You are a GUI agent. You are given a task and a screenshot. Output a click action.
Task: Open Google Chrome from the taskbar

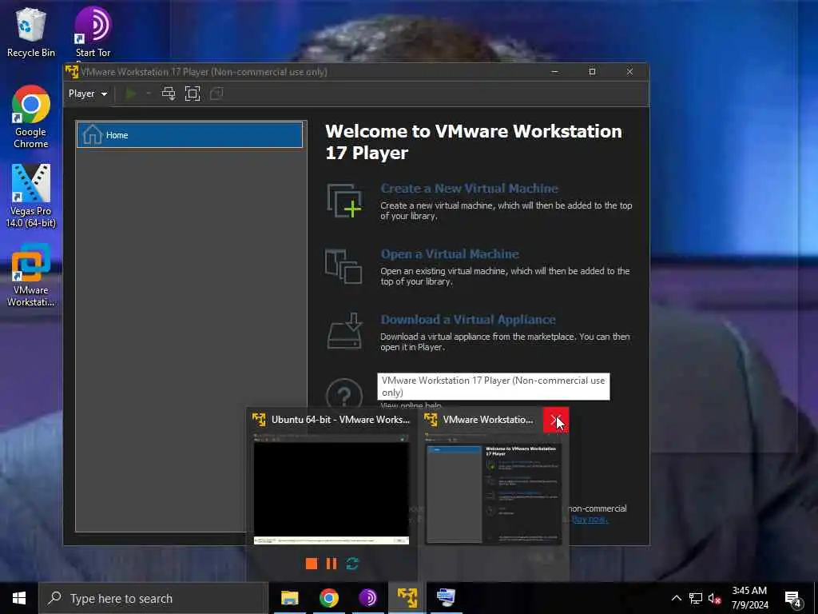(x=328, y=598)
